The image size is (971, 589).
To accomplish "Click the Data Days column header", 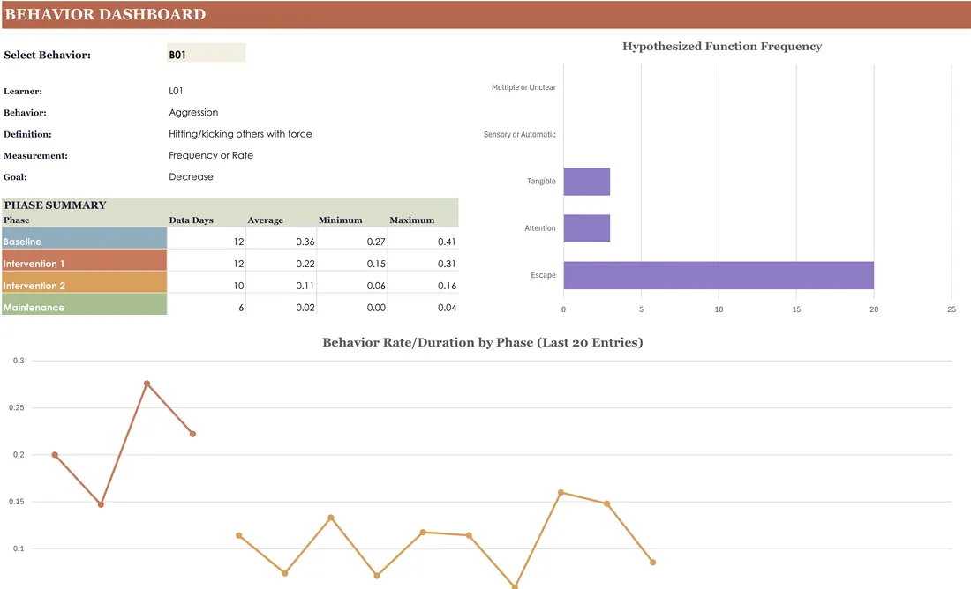I will click(191, 220).
